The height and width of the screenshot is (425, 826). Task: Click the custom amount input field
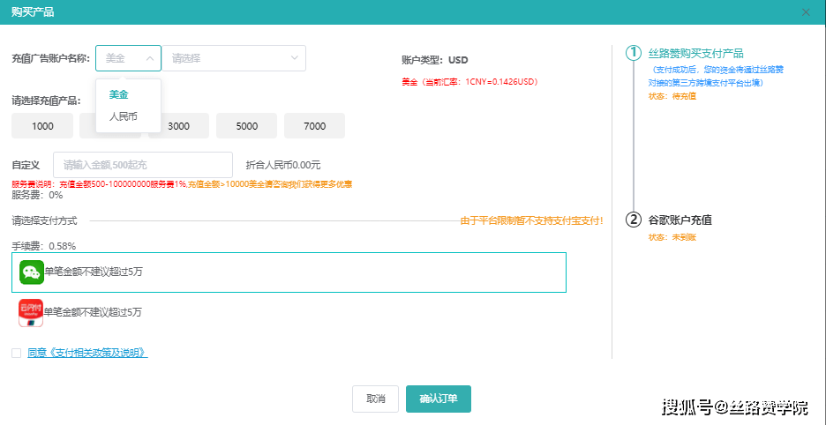[143, 165]
